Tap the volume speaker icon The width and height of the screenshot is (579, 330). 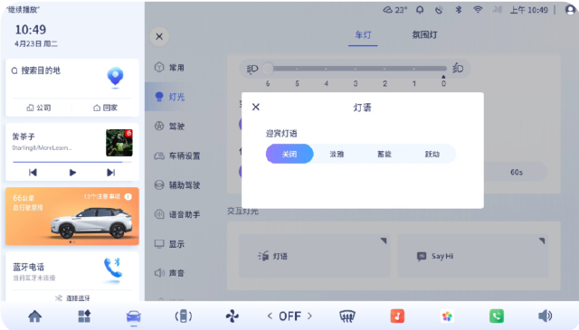(545, 316)
